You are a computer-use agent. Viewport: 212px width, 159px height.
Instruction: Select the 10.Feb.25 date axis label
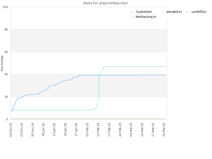click(98, 130)
